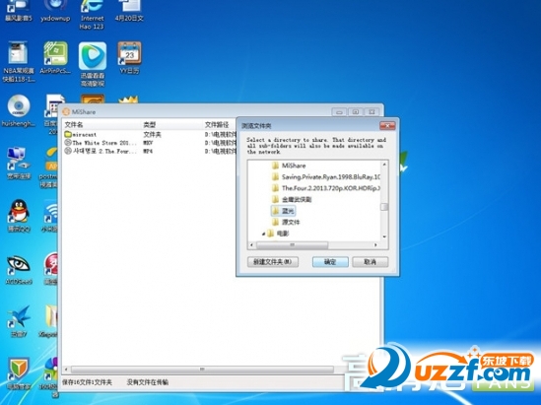Click the 取消 button

click(371, 262)
